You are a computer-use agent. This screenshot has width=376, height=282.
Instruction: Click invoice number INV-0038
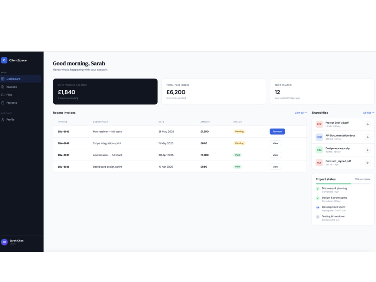click(x=64, y=167)
